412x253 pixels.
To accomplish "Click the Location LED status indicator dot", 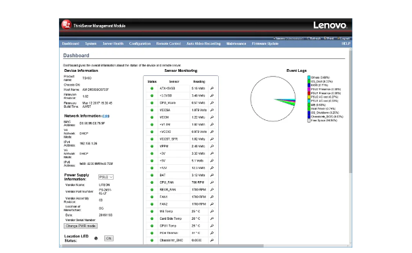I will tap(96, 238).
